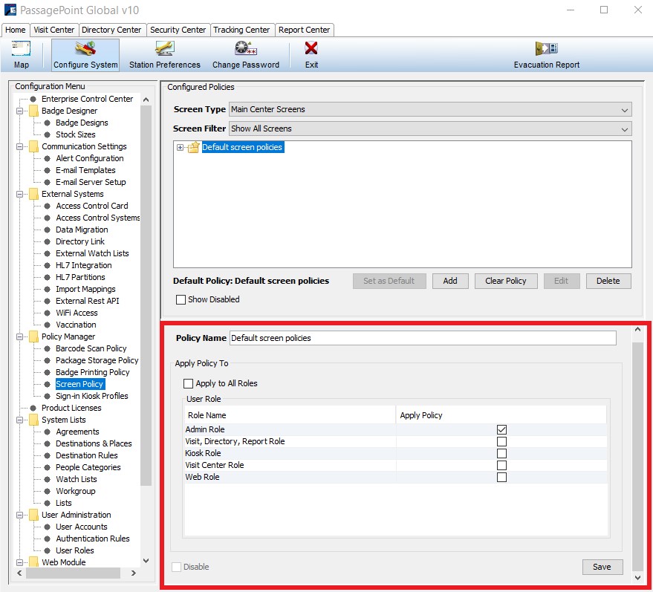Click the red Exit icon
Image resolution: width=653 pixels, height=592 pixels.
pyautogui.click(x=311, y=48)
